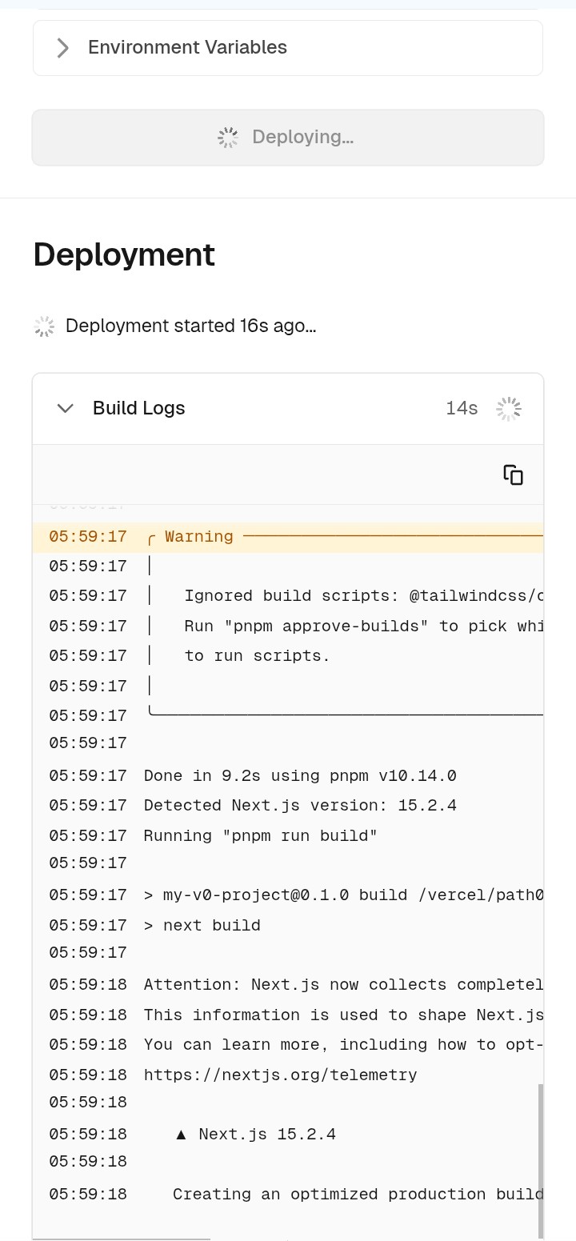Copy the build logs to clipboard
The height and width of the screenshot is (1241, 576).
tap(513, 474)
